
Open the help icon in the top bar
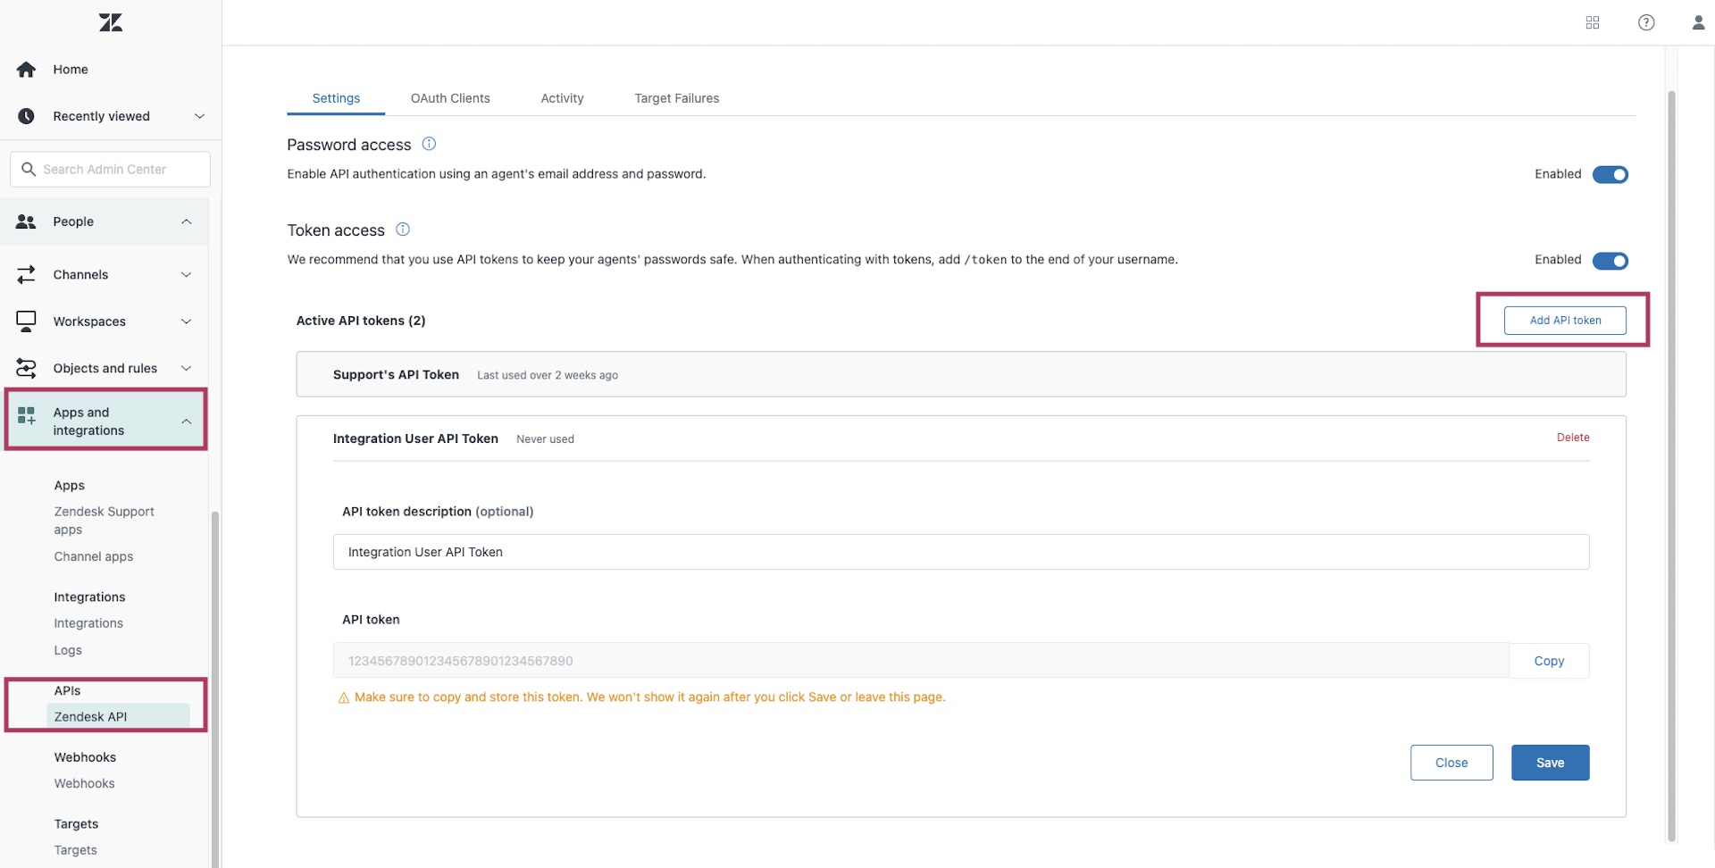(1646, 22)
